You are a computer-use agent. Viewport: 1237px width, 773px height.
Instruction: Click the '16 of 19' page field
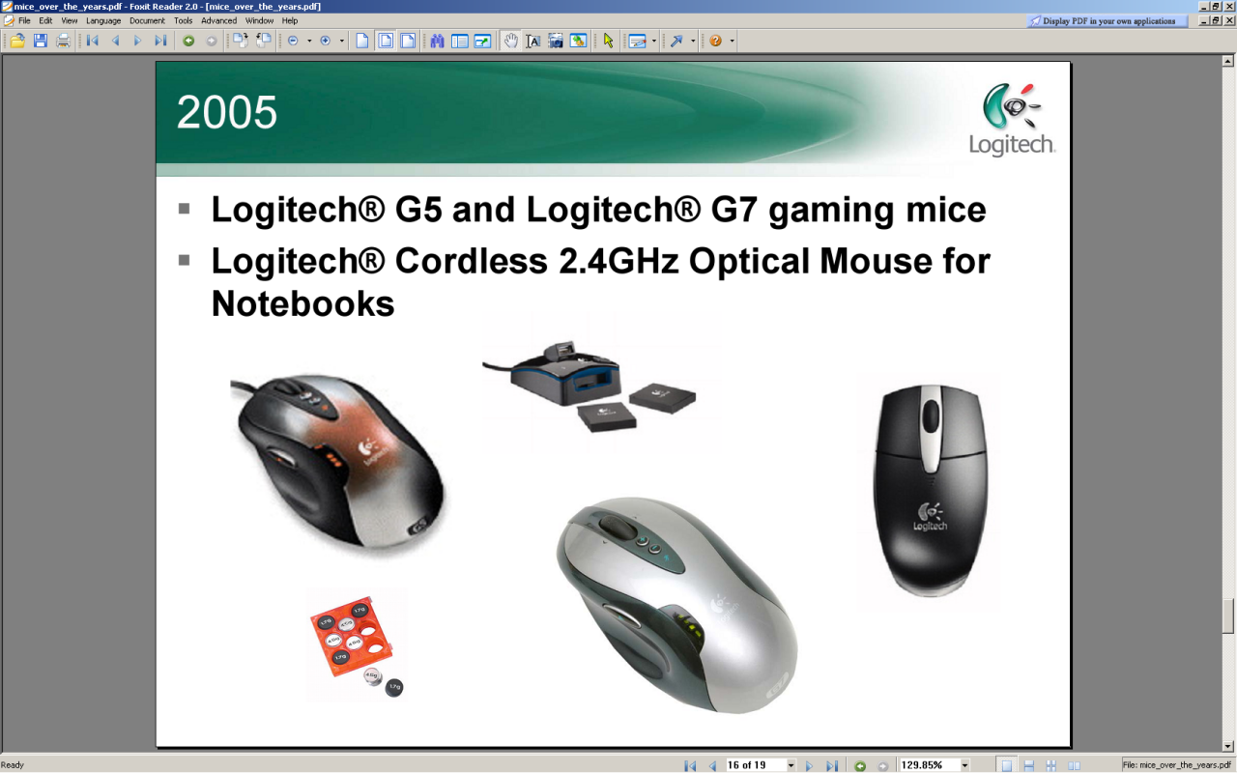756,765
